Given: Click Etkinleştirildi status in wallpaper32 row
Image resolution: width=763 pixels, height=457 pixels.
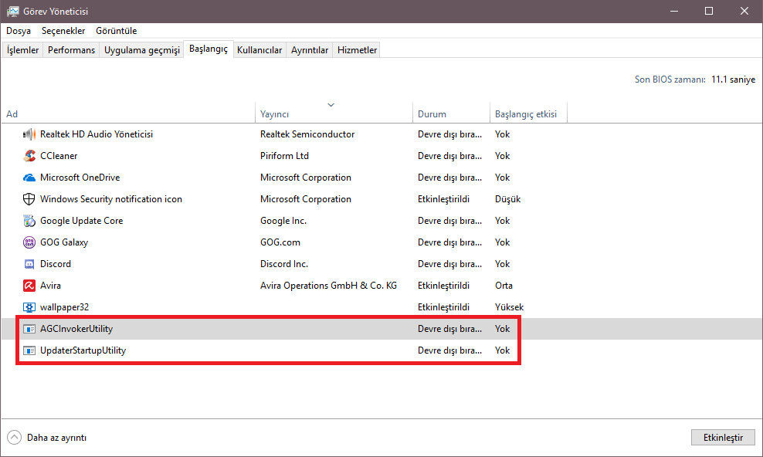Looking at the screenshot, I should pos(444,307).
